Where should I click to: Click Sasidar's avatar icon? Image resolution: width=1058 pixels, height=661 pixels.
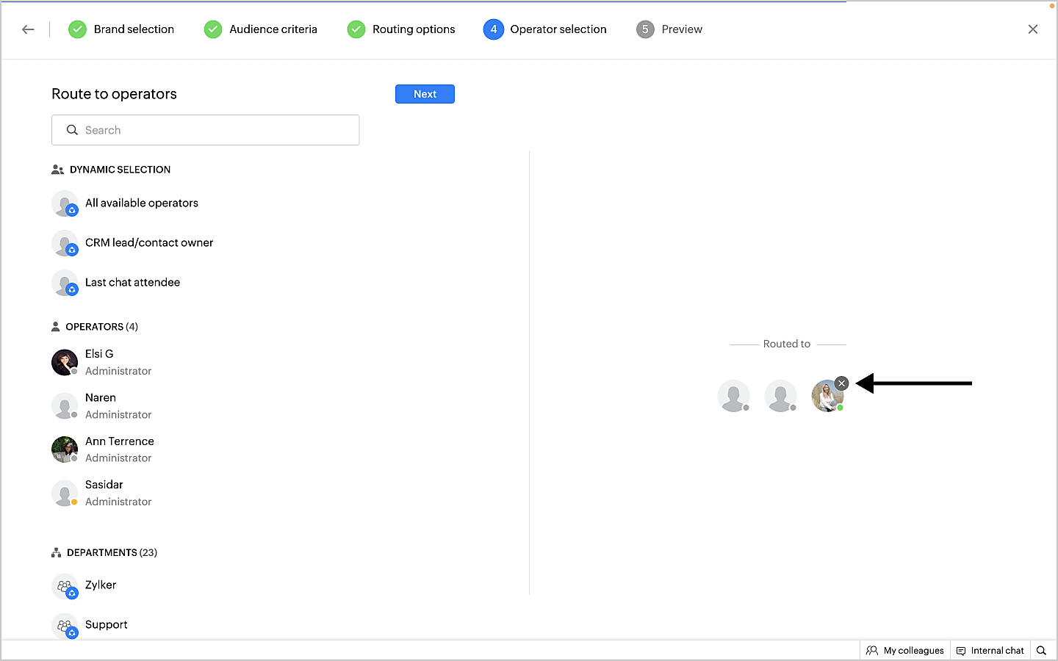tap(65, 494)
